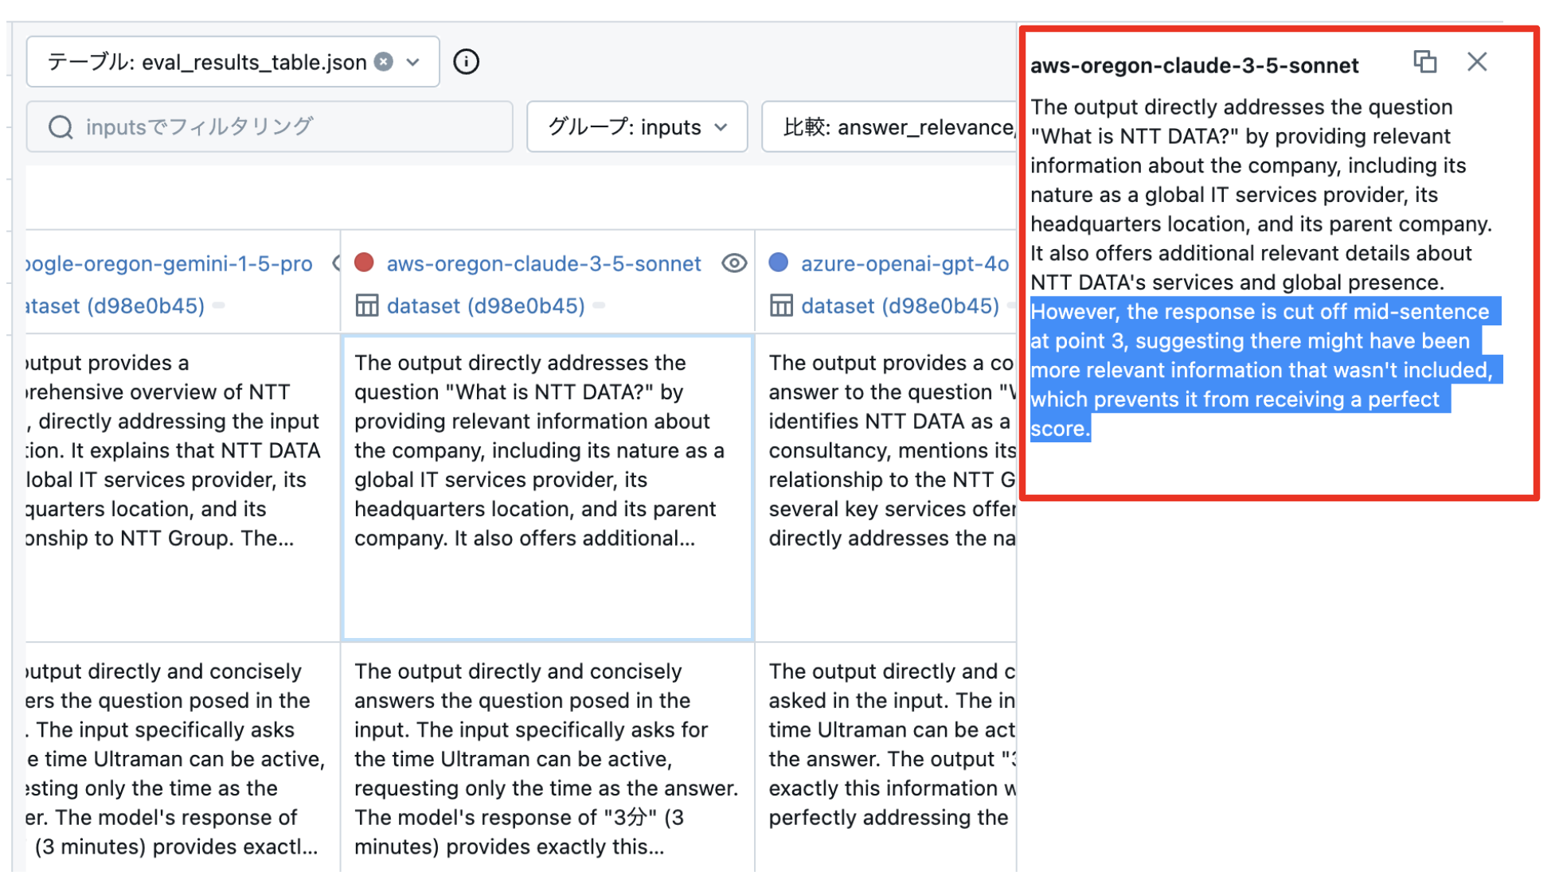The width and height of the screenshot is (1559, 891).
Task: Open the aws-oregon-claude-3-5-sonnet run link
Action: (x=544, y=263)
